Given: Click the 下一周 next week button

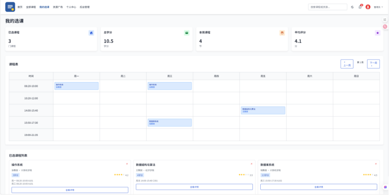Looking at the screenshot, I should pos(374,64).
